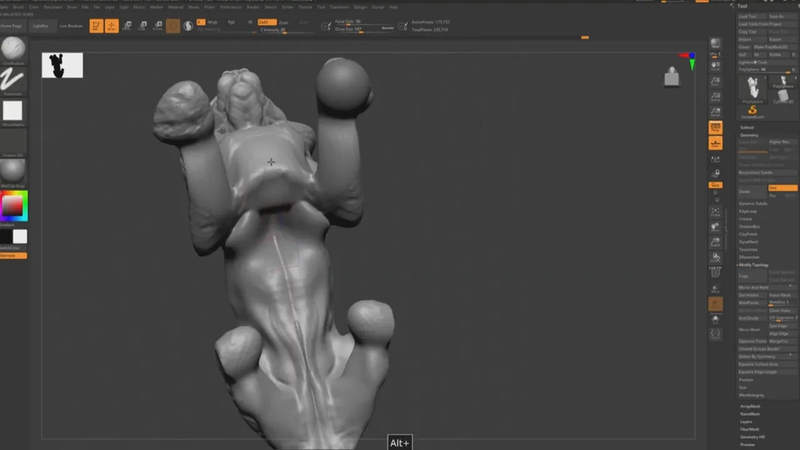Activate the Rotate transform icon
Screen dimensions: 800x450
(x=158, y=26)
